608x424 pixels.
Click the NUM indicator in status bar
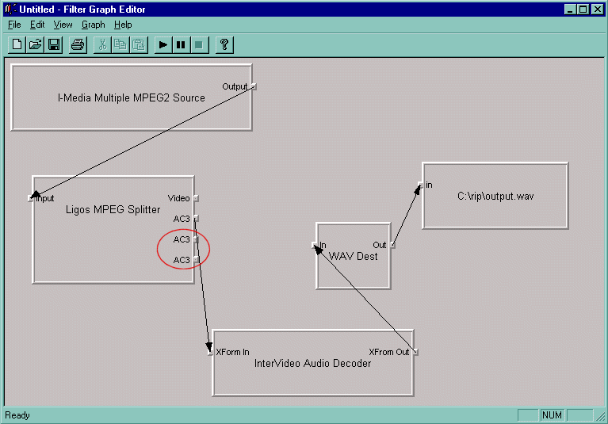(x=552, y=415)
